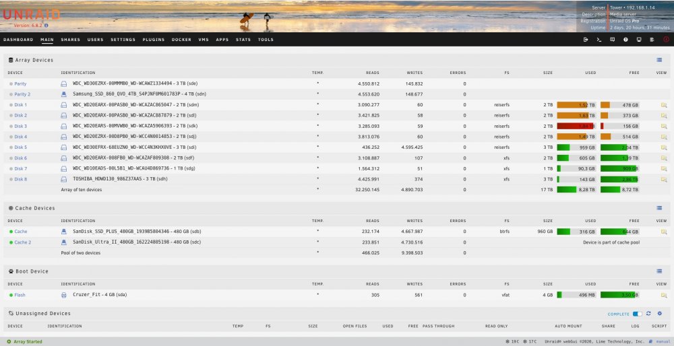This screenshot has width=674, height=346.
Task: Click the Cache Devices list view icon
Action: point(659,208)
